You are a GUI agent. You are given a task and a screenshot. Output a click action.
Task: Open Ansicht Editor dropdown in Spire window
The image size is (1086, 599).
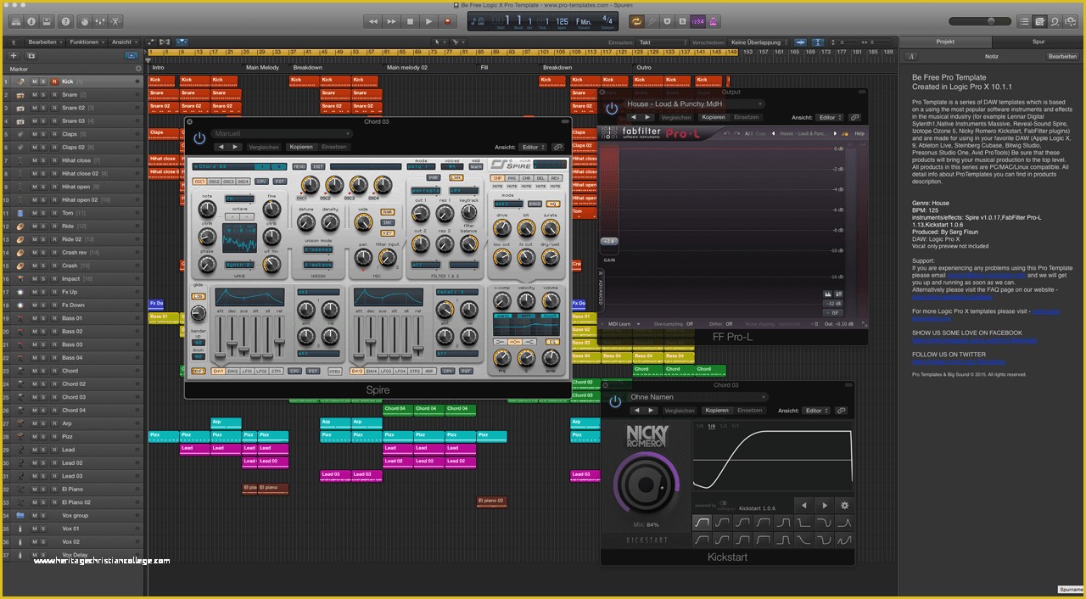(533, 147)
